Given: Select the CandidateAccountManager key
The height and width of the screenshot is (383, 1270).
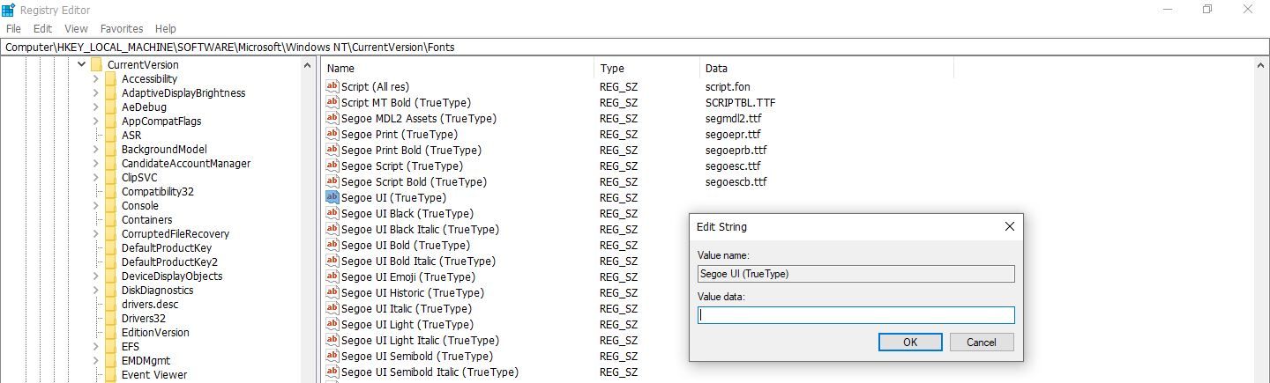Looking at the screenshot, I should pos(186,163).
